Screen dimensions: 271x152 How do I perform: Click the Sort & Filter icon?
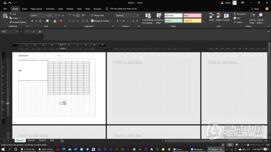(252, 16)
